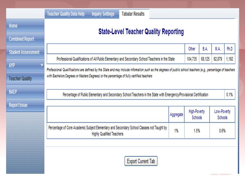
Task: Click the High-Poverty Schools column header
Action: 197,114
